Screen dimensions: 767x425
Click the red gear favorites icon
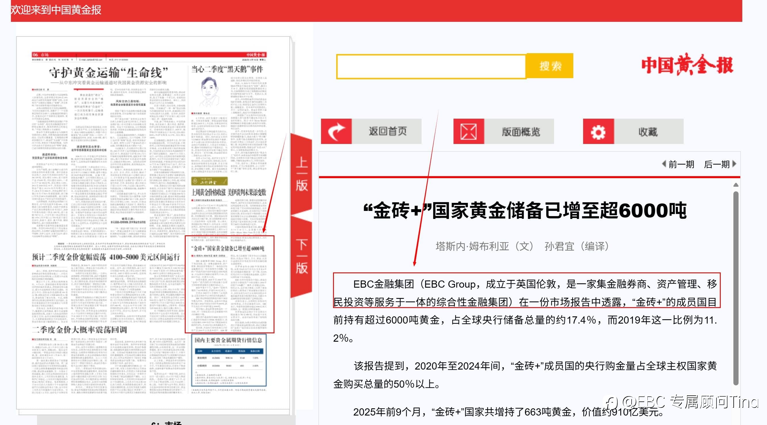point(598,131)
